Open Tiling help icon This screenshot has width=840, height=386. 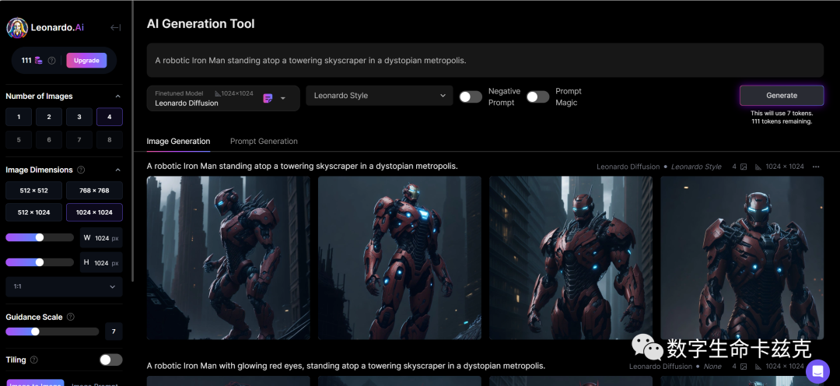point(33,360)
